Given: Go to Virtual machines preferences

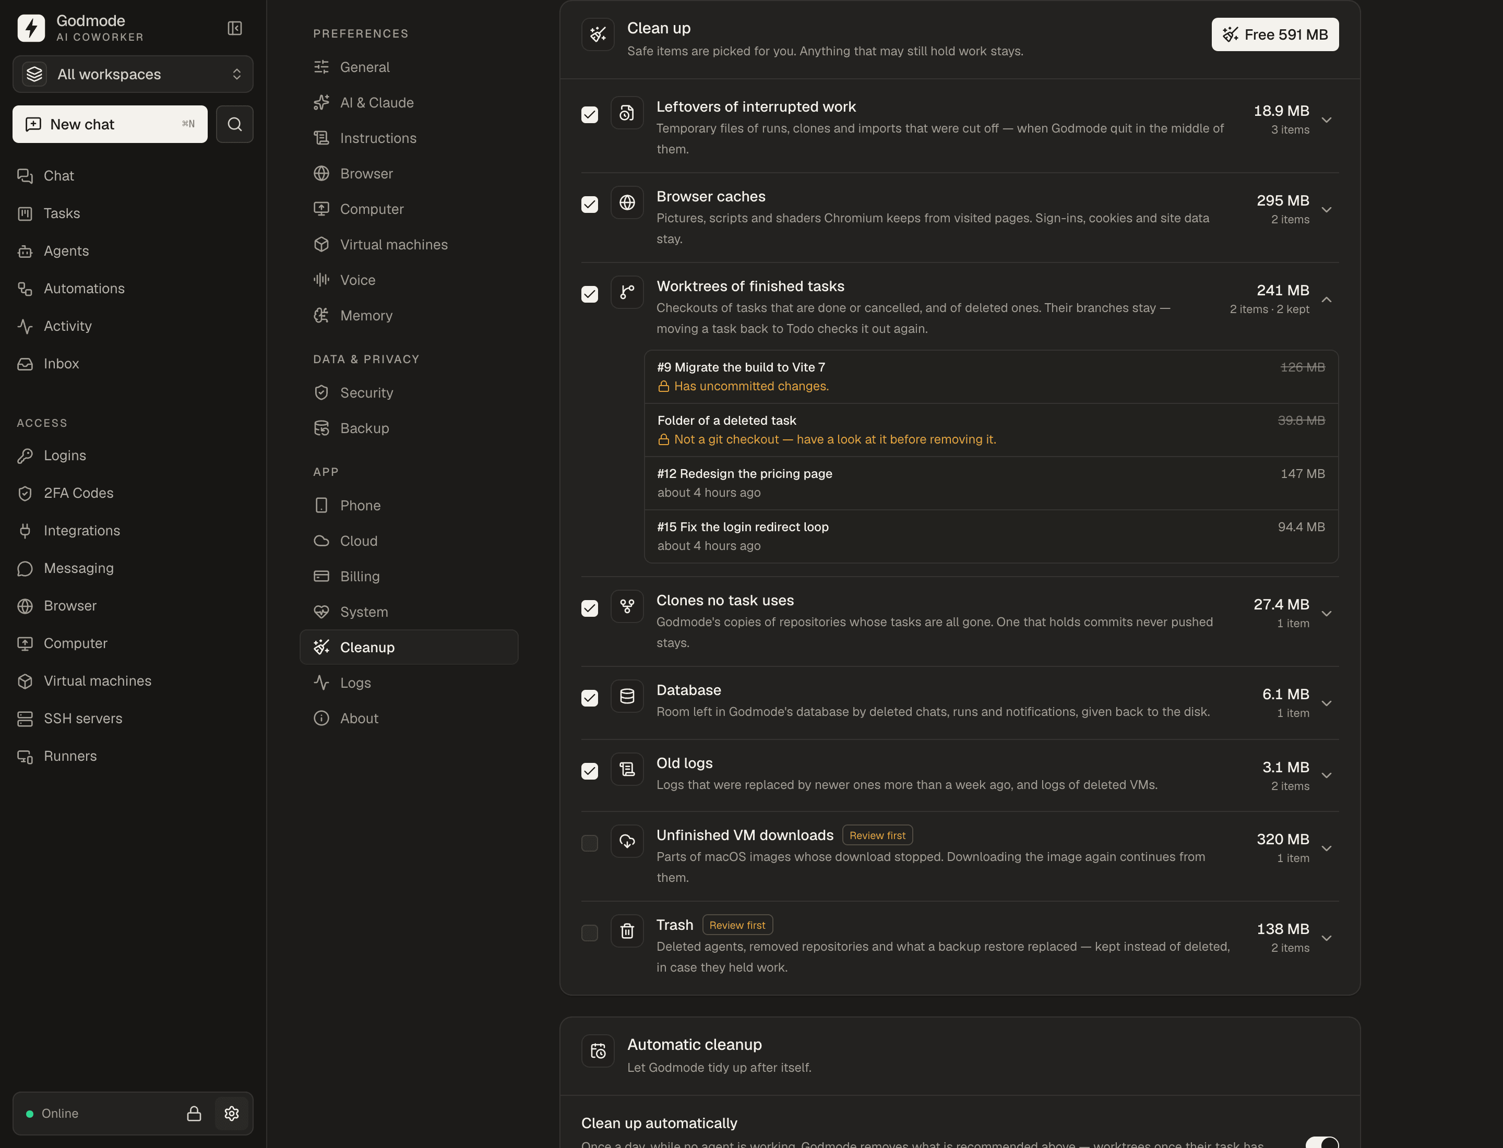Looking at the screenshot, I should pos(409,245).
